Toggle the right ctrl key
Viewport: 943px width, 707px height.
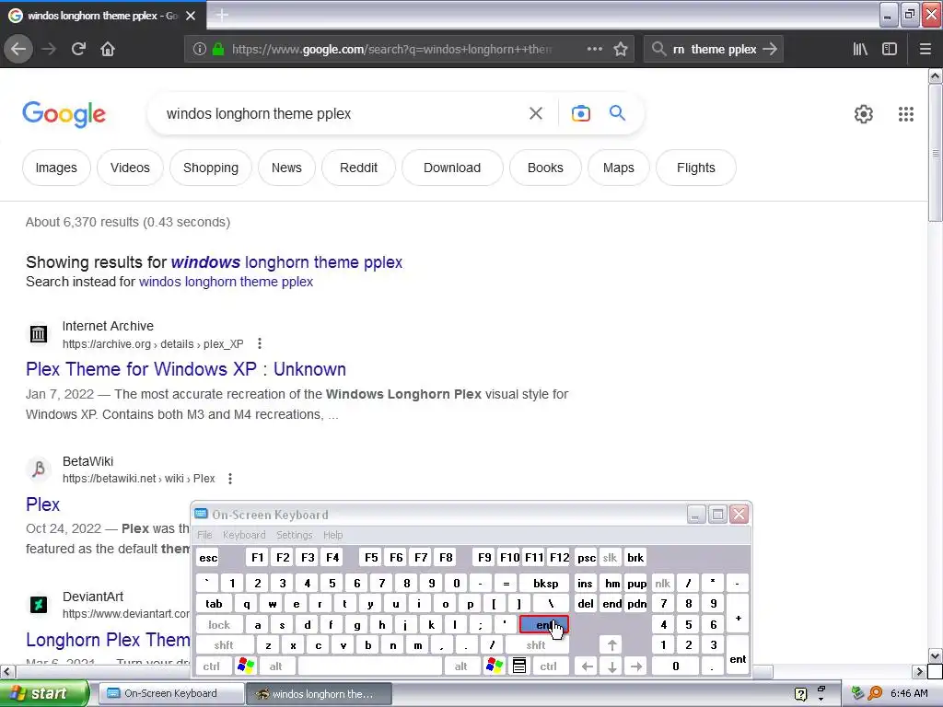(549, 666)
